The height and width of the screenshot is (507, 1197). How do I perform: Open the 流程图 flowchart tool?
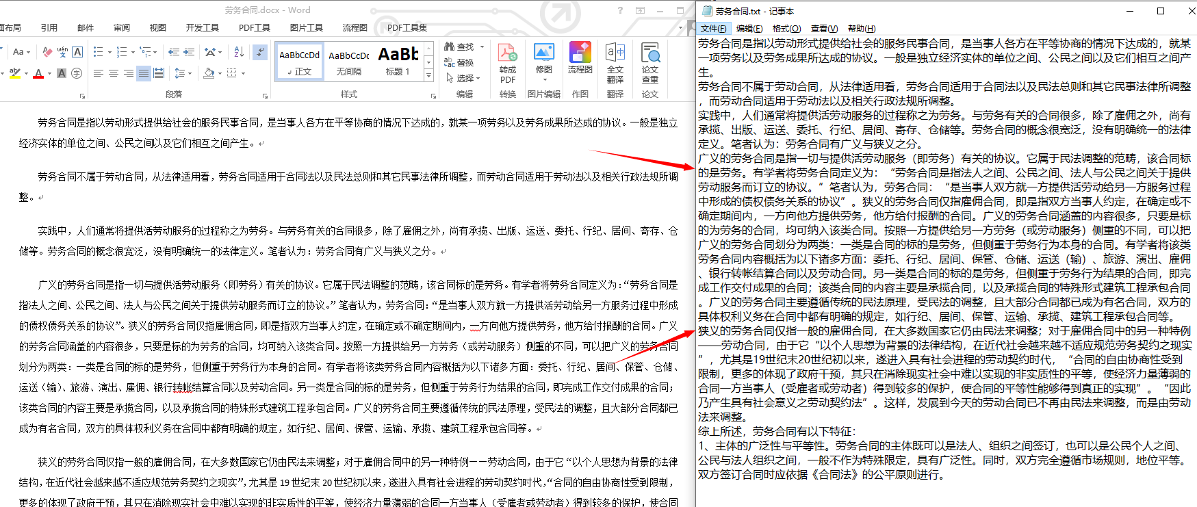coord(580,58)
